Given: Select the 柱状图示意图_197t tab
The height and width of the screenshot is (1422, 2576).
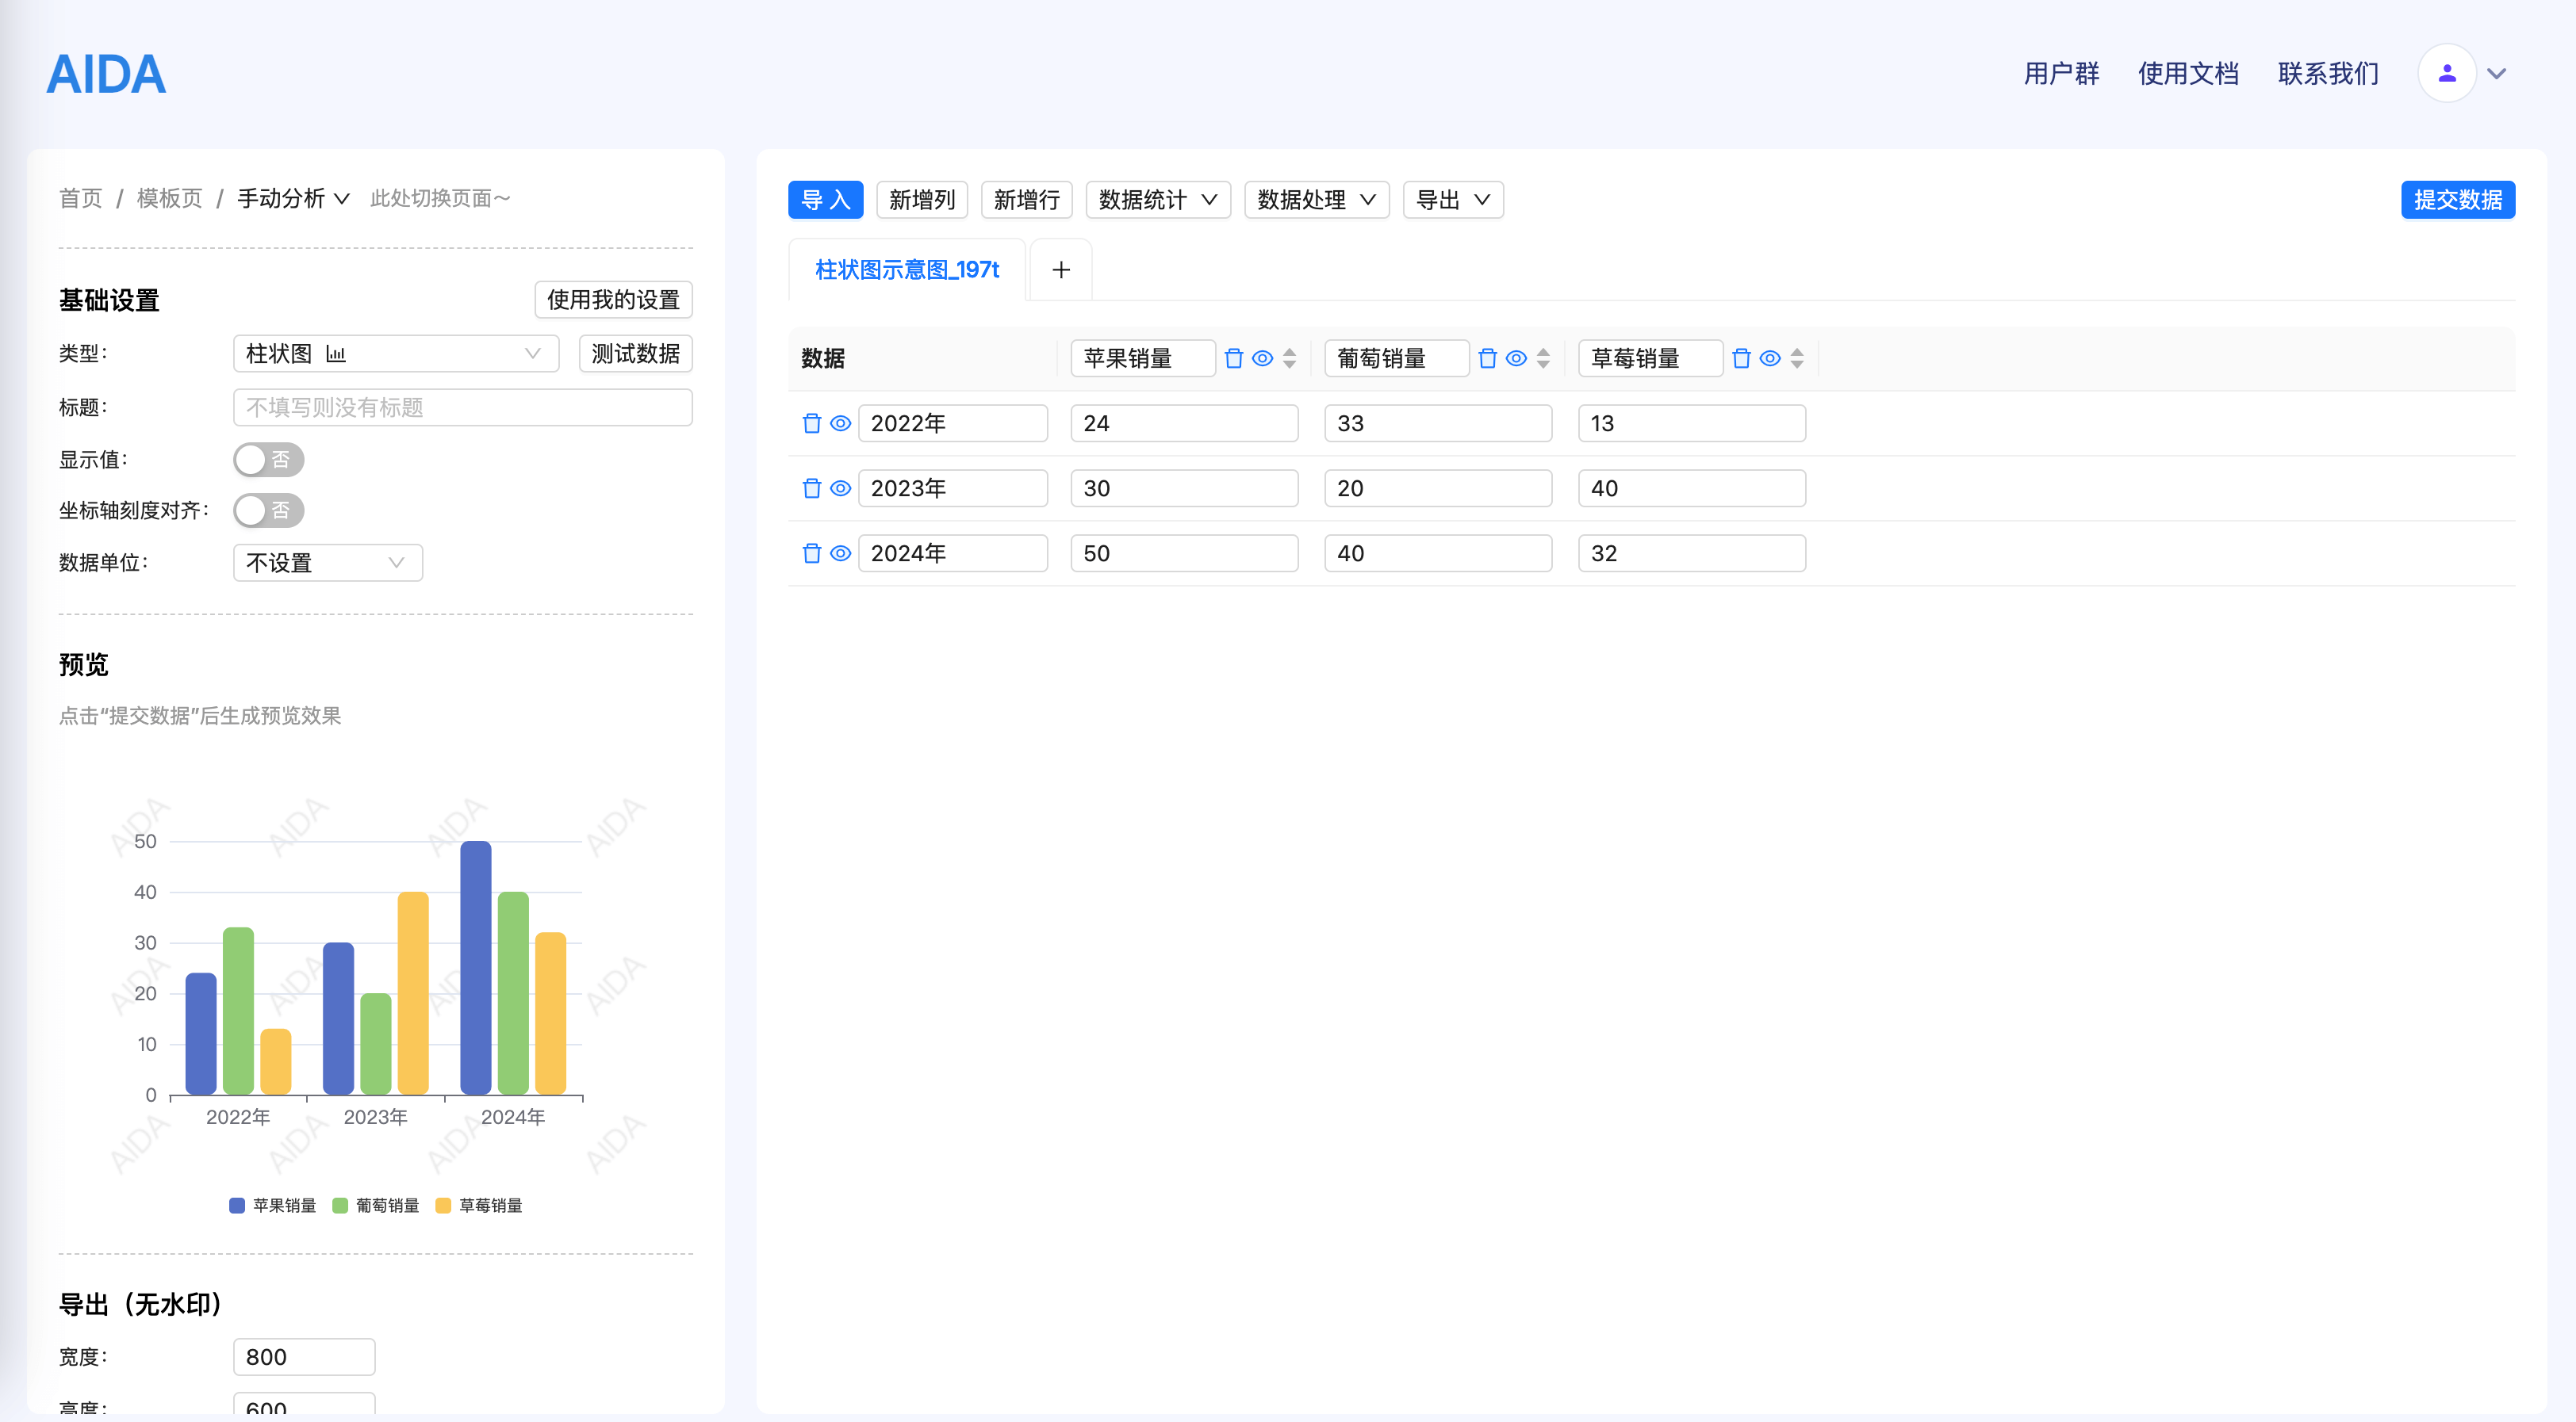Looking at the screenshot, I should [x=907, y=269].
